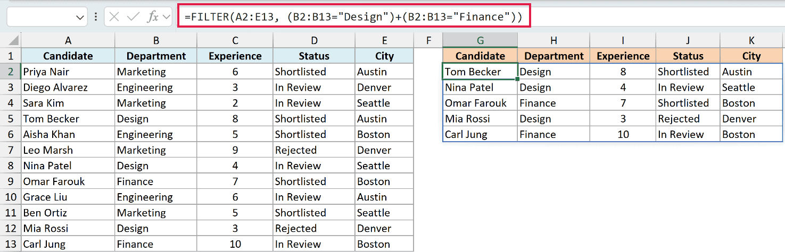Click selected cell Tom Becker in column G
The image size is (785, 252).
480,72
